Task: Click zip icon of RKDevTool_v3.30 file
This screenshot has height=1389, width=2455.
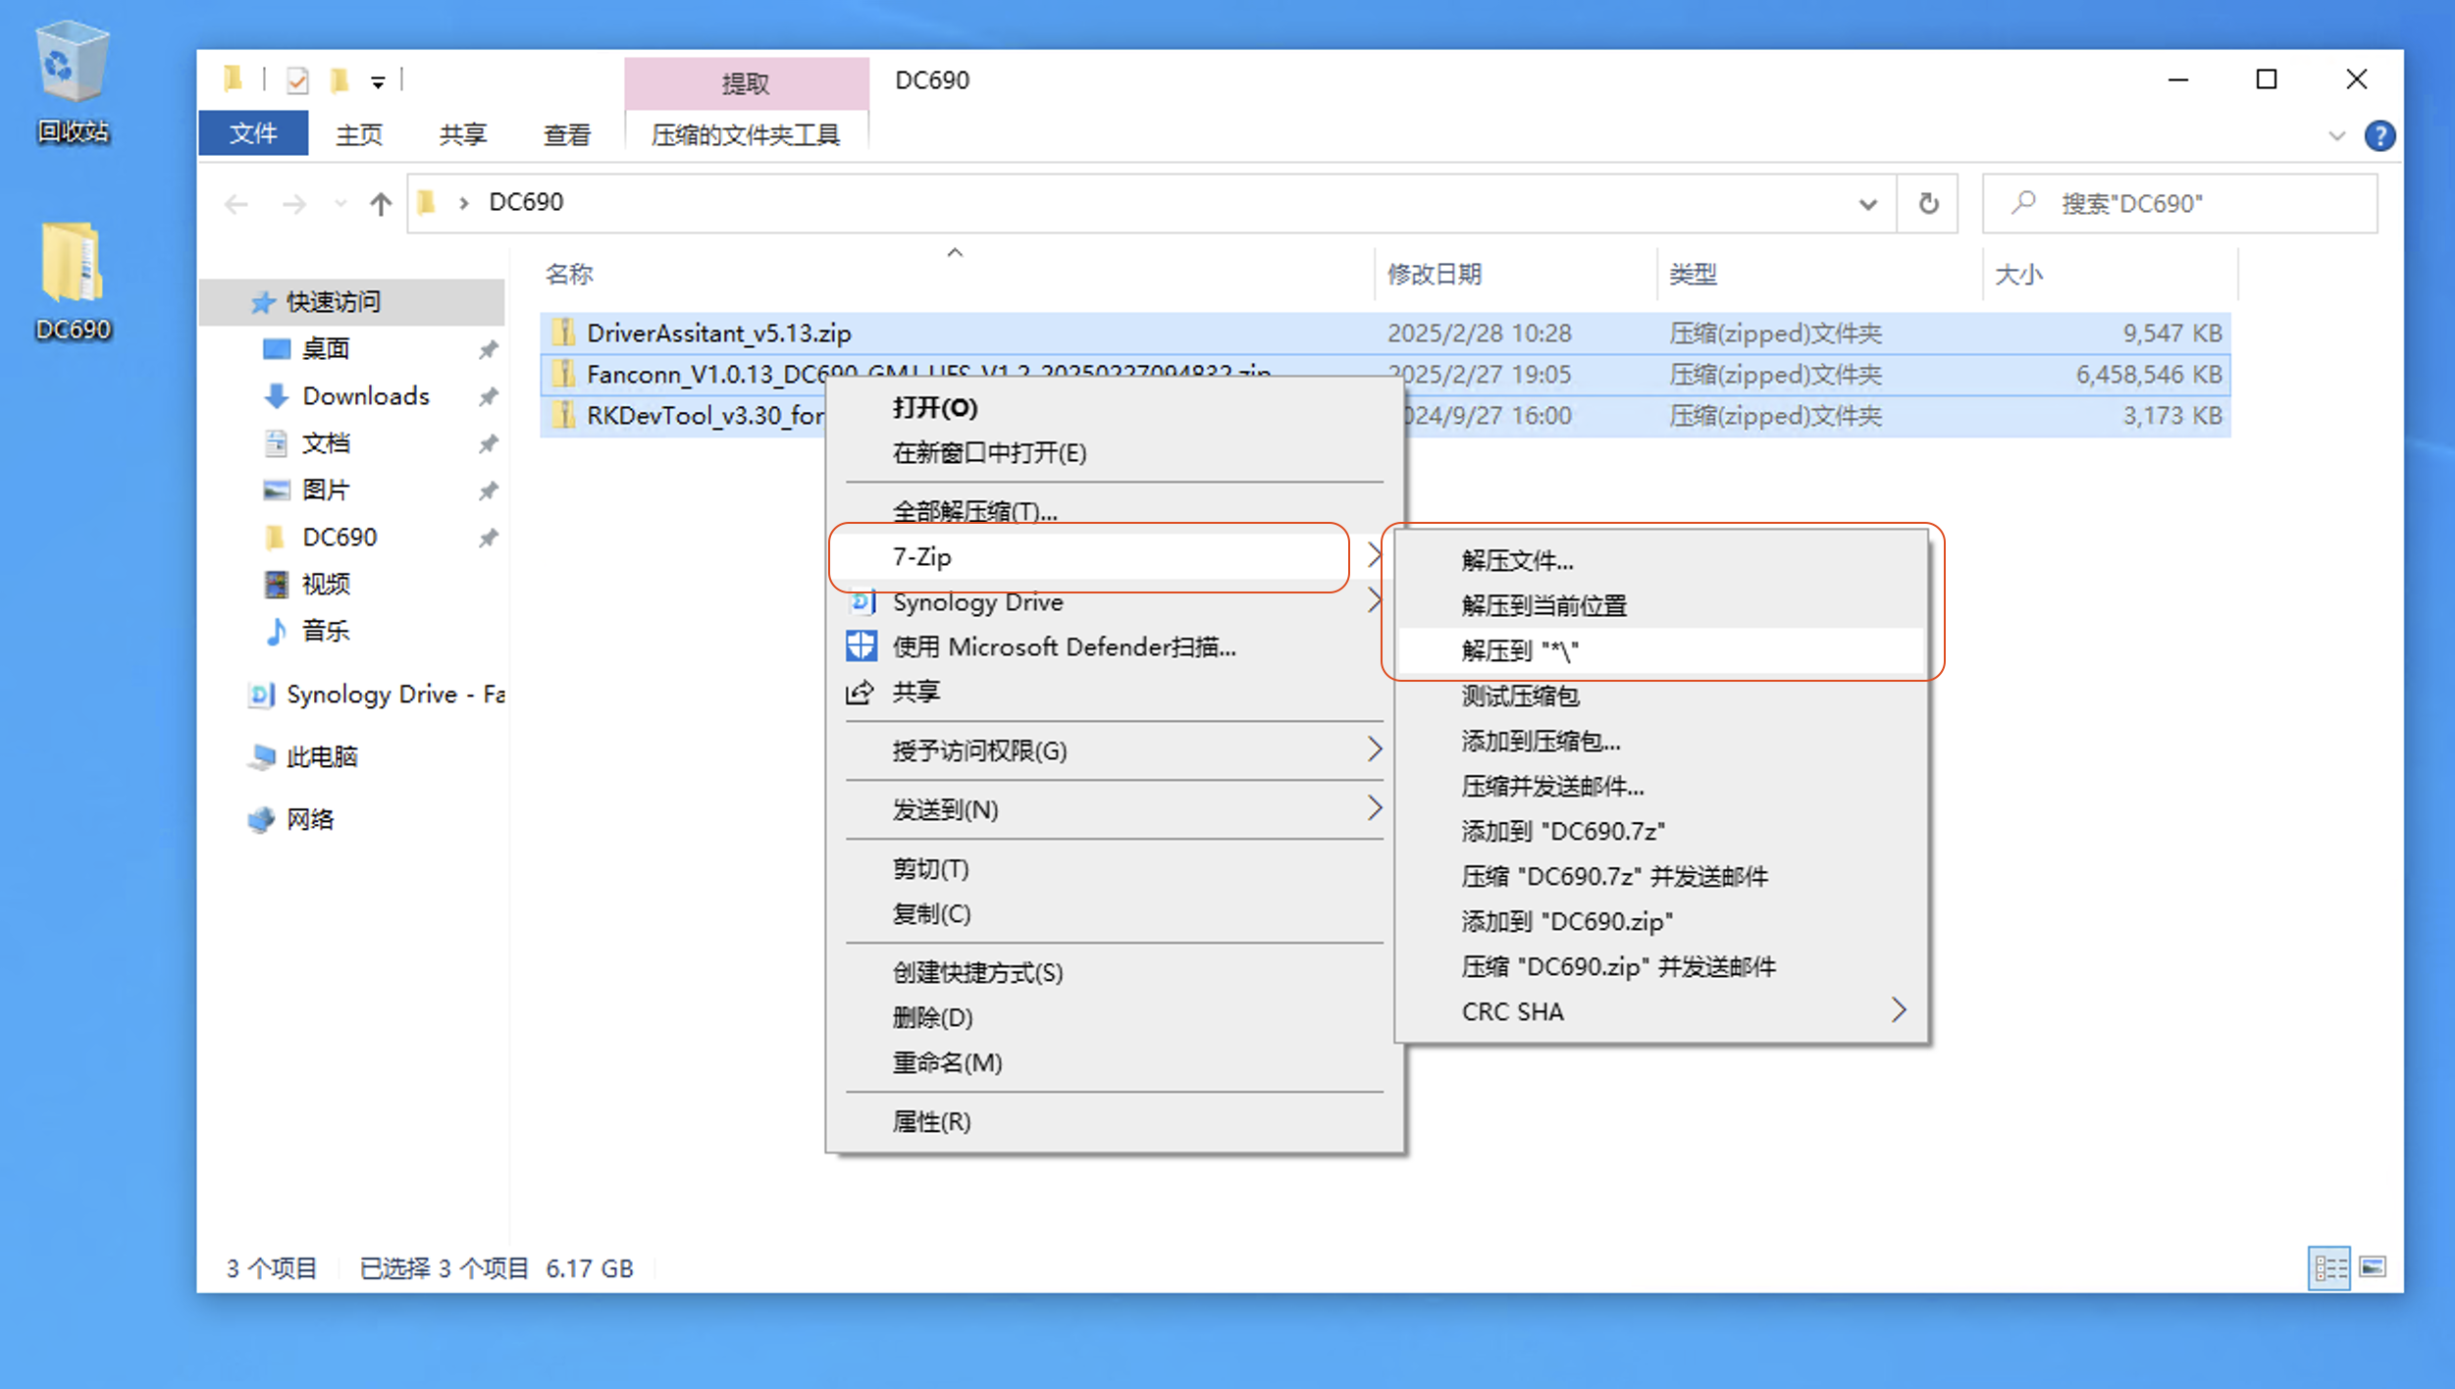Action: click(x=562, y=415)
